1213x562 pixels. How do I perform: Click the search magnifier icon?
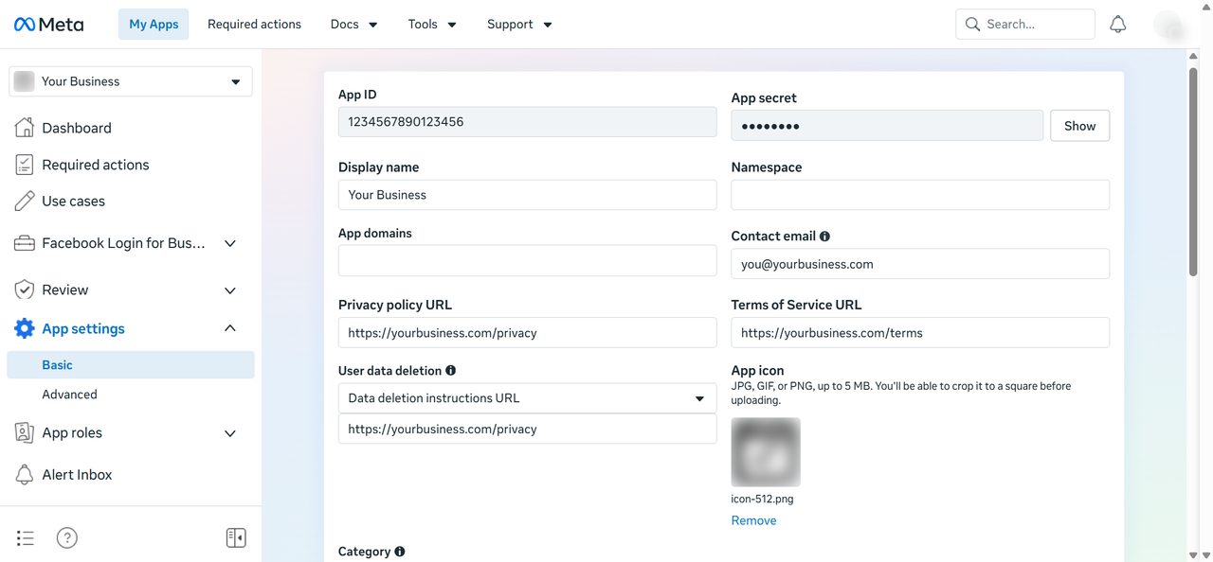pyautogui.click(x=972, y=25)
